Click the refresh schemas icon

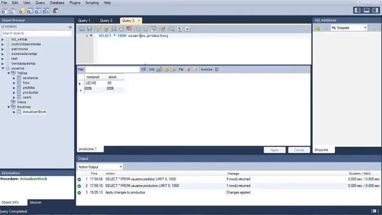[70, 27]
